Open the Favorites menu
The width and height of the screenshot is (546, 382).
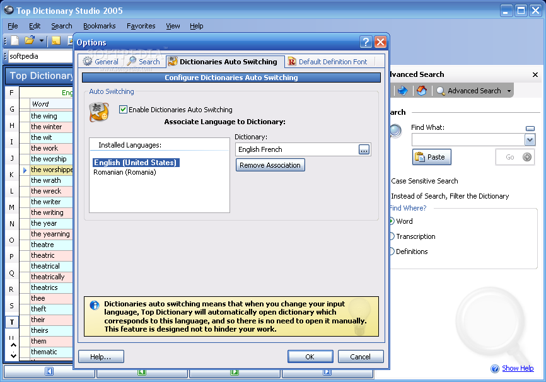141,26
